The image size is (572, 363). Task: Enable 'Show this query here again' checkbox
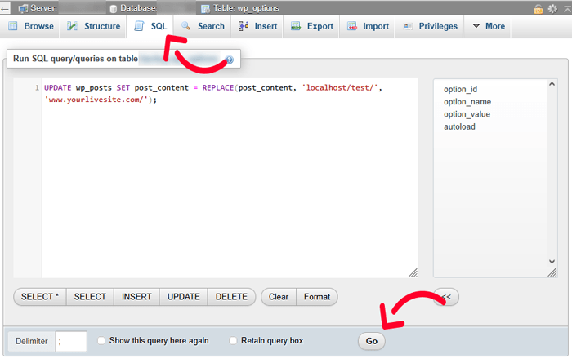[101, 341]
